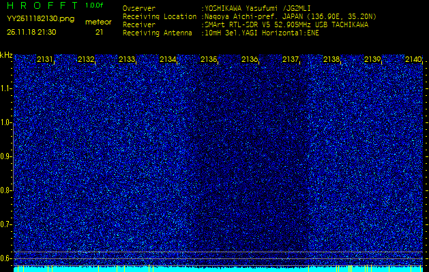Click the 2138 time marker
Viewport: 429px width, 272px height.
pyautogui.click(x=332, y=59)
